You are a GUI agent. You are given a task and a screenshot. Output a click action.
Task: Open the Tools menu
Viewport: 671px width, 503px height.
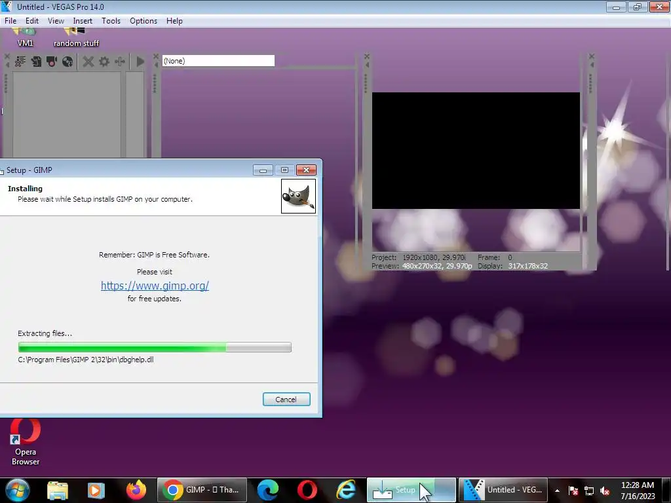(x=111, y=20)
